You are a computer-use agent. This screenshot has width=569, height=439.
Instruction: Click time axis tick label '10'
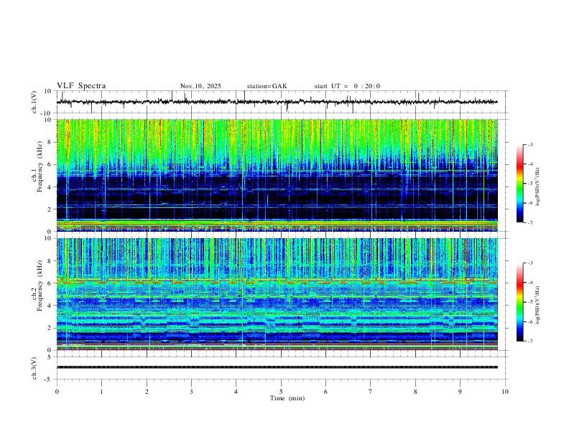point(505,392)
